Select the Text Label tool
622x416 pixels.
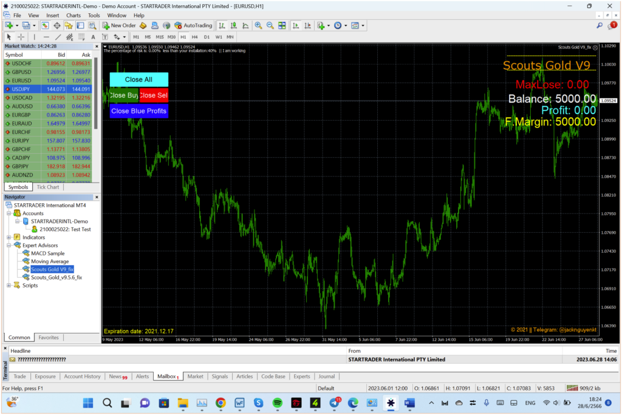click(105, 37)
